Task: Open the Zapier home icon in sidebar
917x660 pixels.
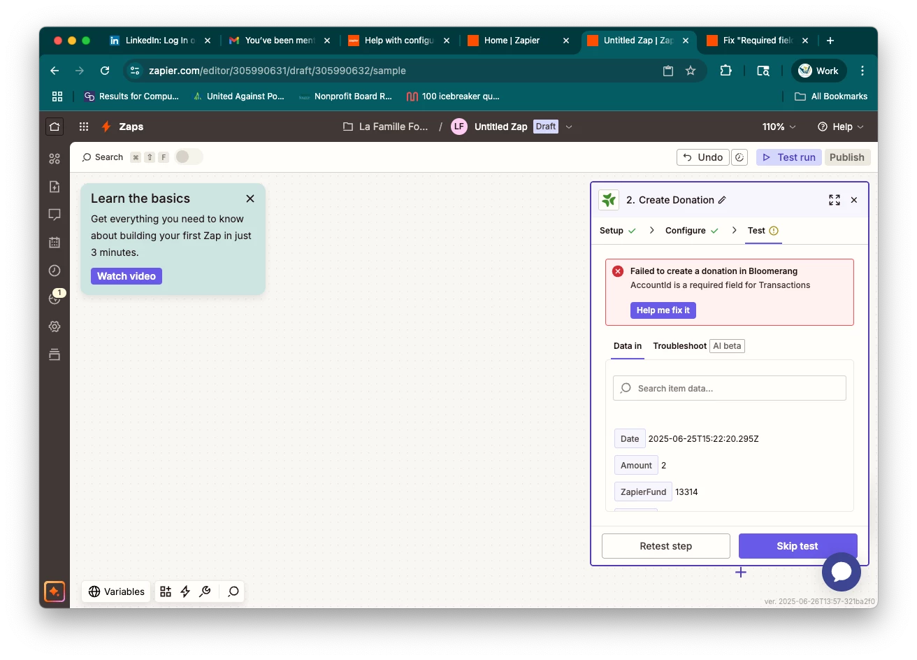Action: (55, 127)
